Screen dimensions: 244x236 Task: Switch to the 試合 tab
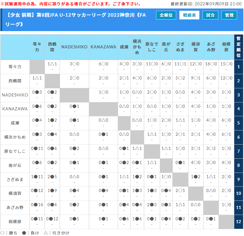210,15
